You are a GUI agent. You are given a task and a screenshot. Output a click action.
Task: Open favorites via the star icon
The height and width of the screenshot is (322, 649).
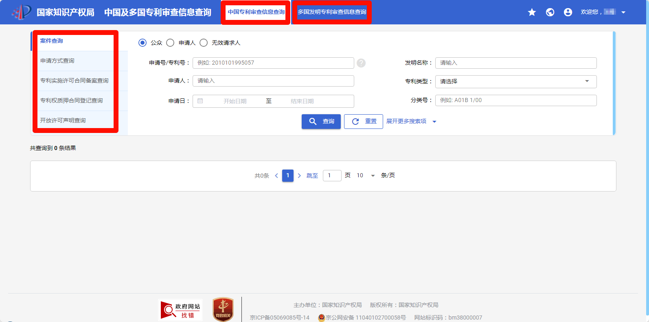click(532, 12)
